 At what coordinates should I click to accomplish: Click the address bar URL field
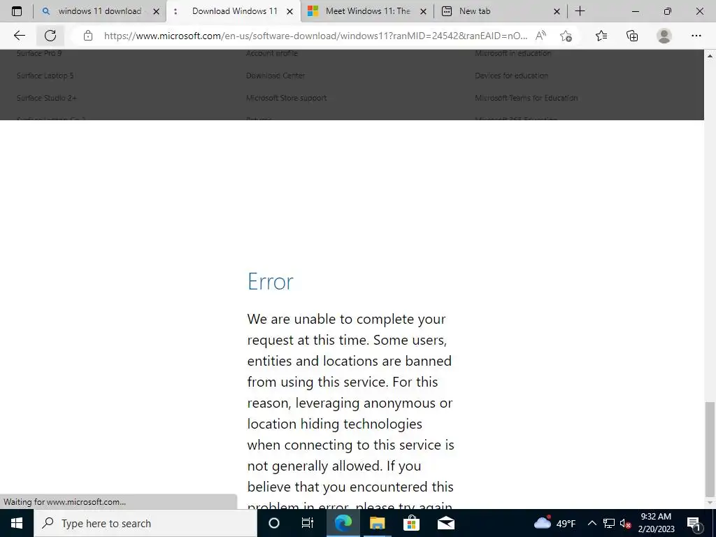pos(315,36)
